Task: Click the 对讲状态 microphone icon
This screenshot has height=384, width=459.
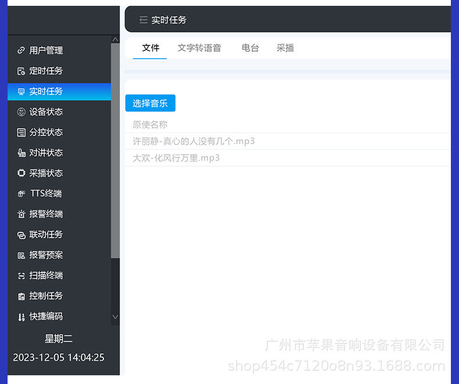Action: [x=21, y=153]
